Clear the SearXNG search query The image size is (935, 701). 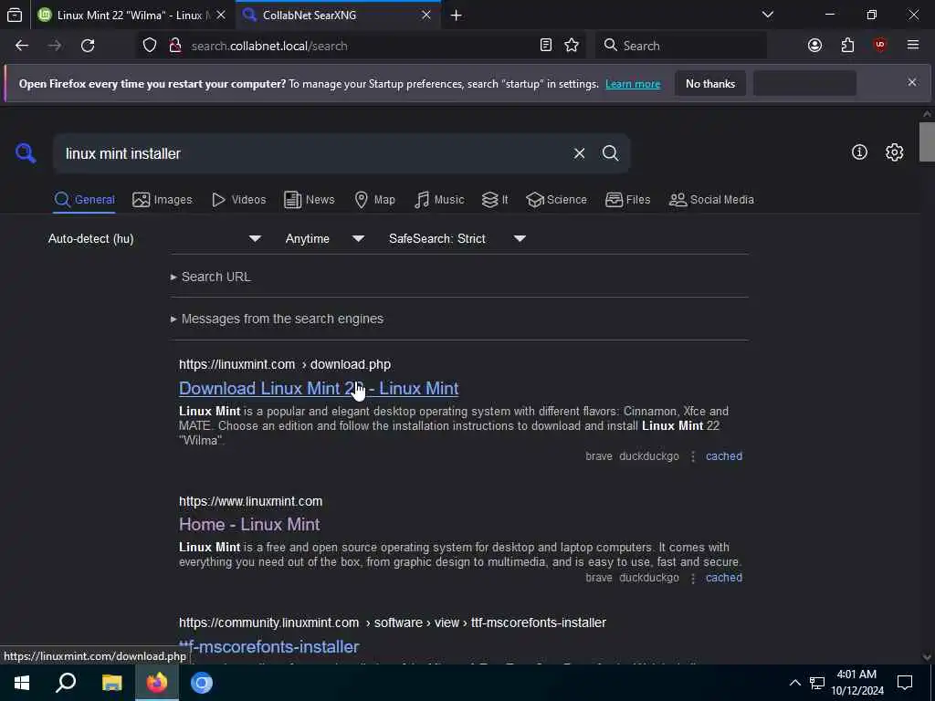(579, 153)
